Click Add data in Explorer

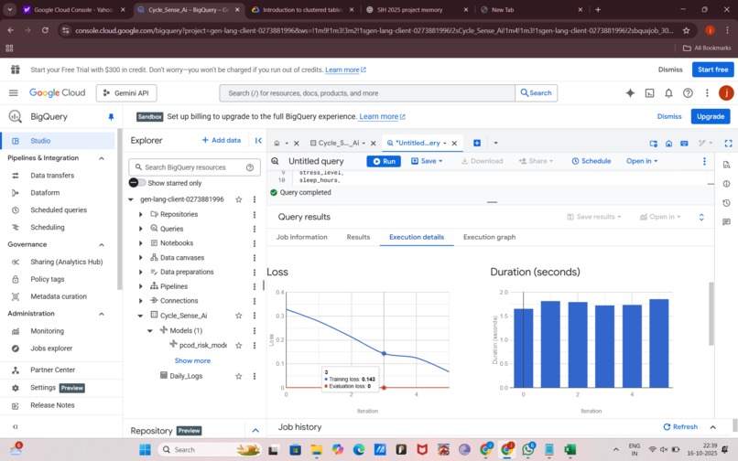222,140
